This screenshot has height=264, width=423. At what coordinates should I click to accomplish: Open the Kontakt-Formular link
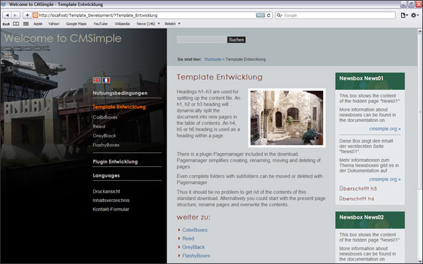(x=111, y=209)
